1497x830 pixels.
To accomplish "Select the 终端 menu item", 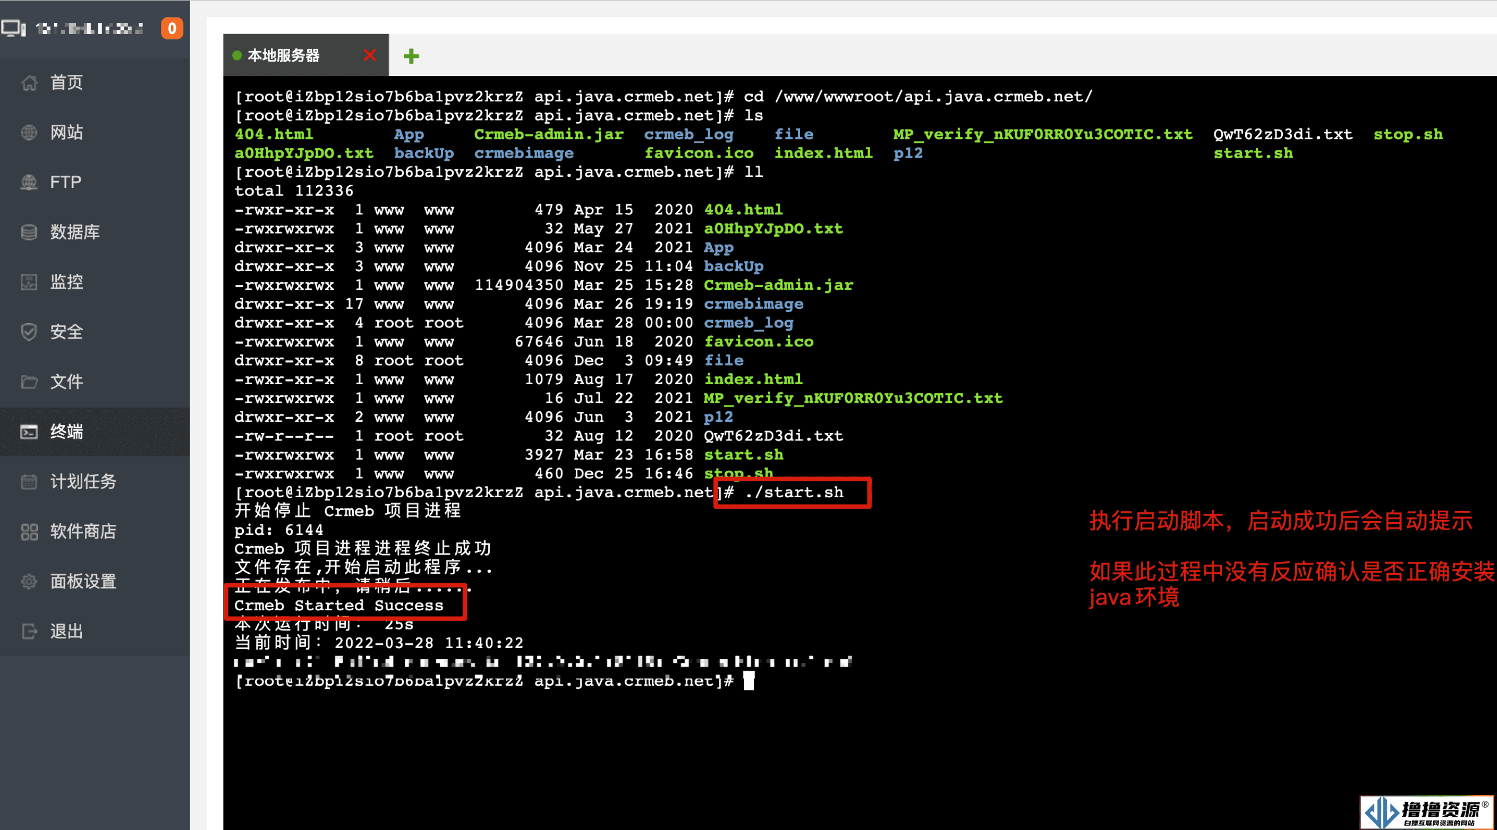I will 95,432.
